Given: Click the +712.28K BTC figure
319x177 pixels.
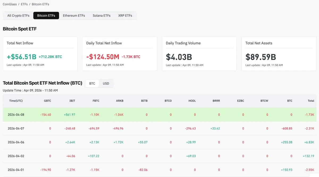Looking at the screenshot, I should click(50, 57).
